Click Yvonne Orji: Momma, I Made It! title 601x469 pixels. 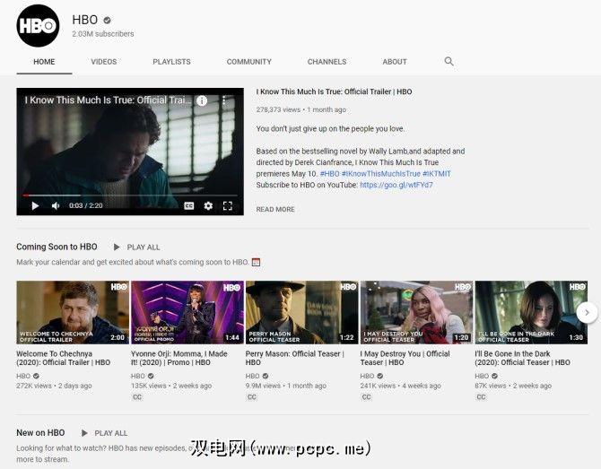tap(179, 358)
